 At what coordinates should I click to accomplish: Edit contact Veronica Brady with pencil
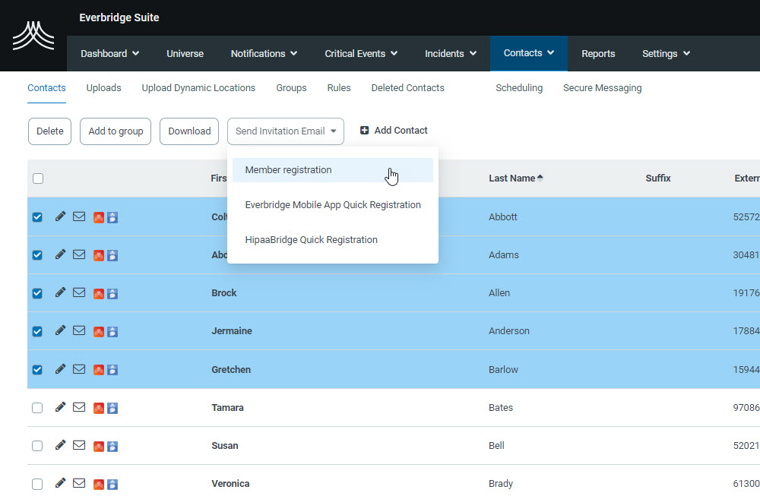coord(60,483)
